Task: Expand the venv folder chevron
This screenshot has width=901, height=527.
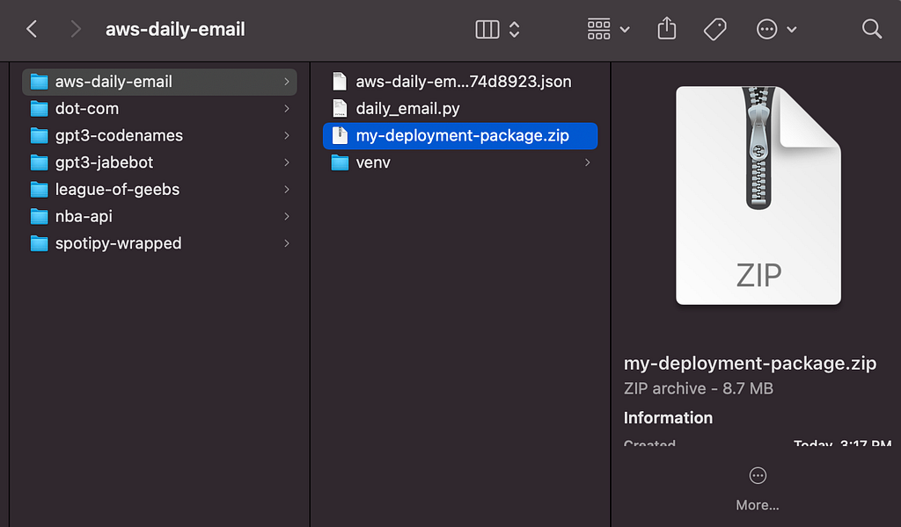Action: click(x=587, y=162)
